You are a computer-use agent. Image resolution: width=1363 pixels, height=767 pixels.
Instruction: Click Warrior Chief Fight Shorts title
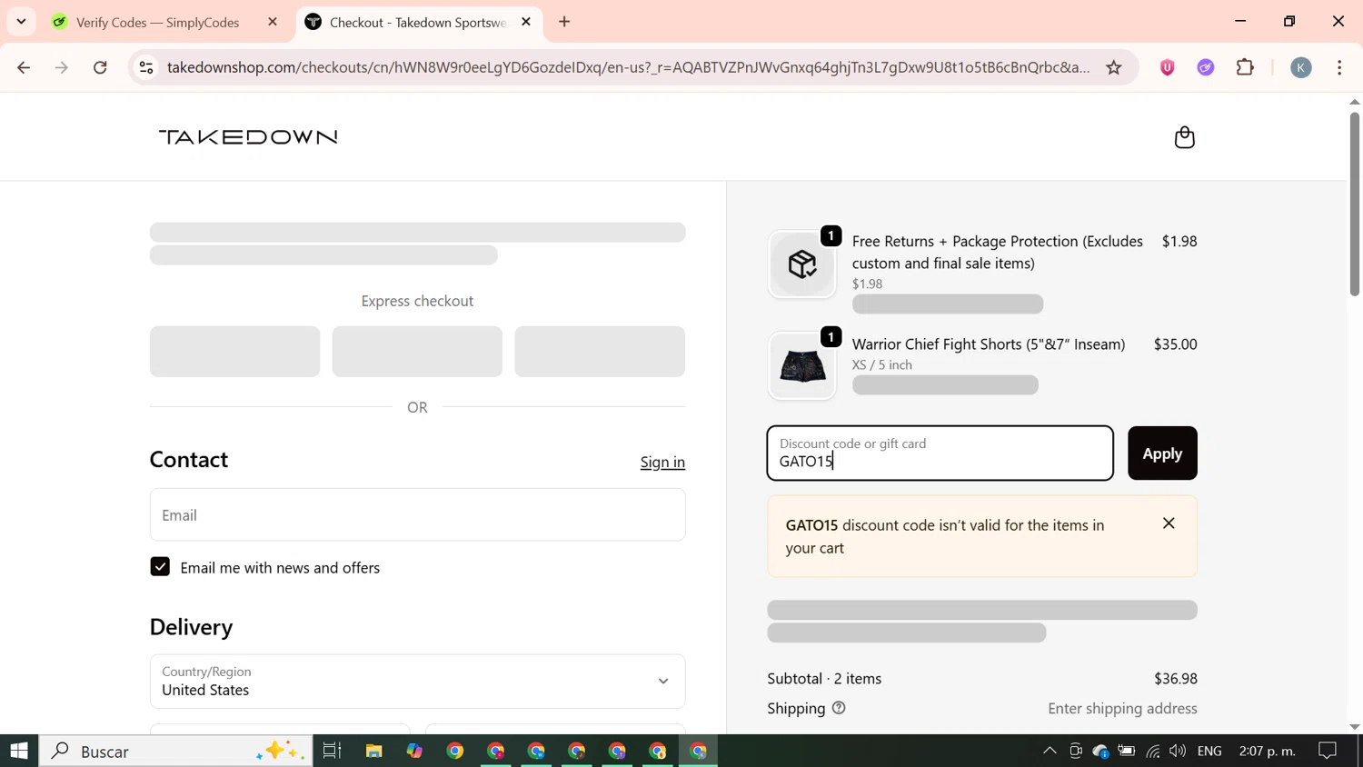[988, 344]
